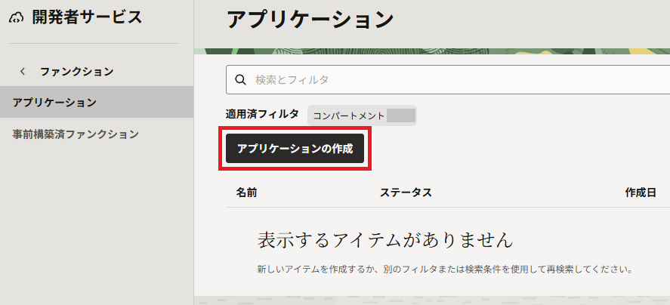Click the grayed compartment value in filter chip
The image size is (670, 305).
[401, 116]
